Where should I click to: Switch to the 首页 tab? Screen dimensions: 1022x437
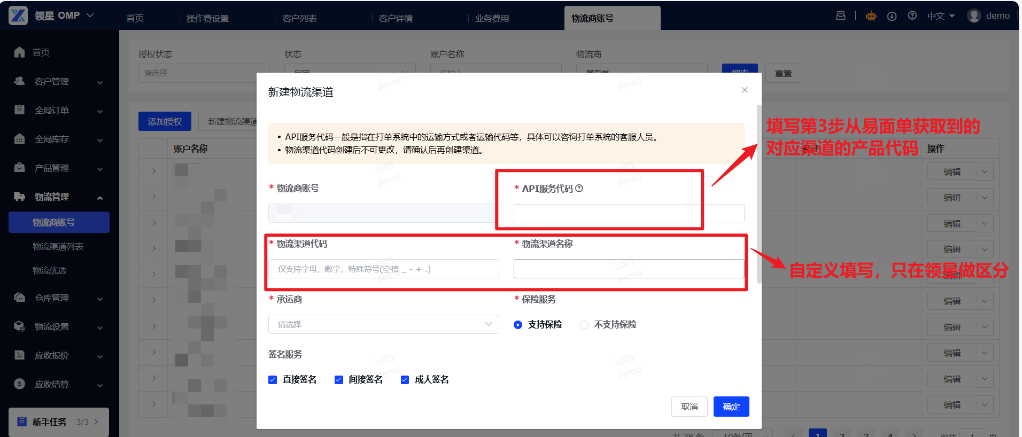(x=135, y=18)
